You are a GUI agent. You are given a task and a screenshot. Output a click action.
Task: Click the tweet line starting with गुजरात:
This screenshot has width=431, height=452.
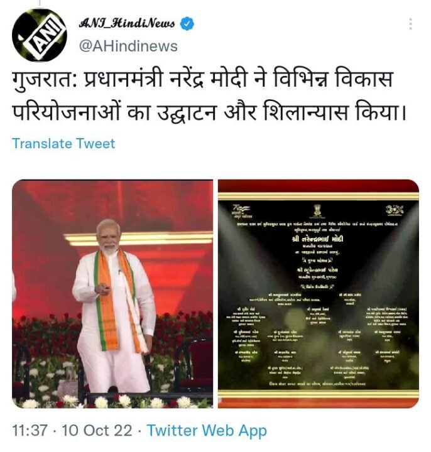pos(202,79)
